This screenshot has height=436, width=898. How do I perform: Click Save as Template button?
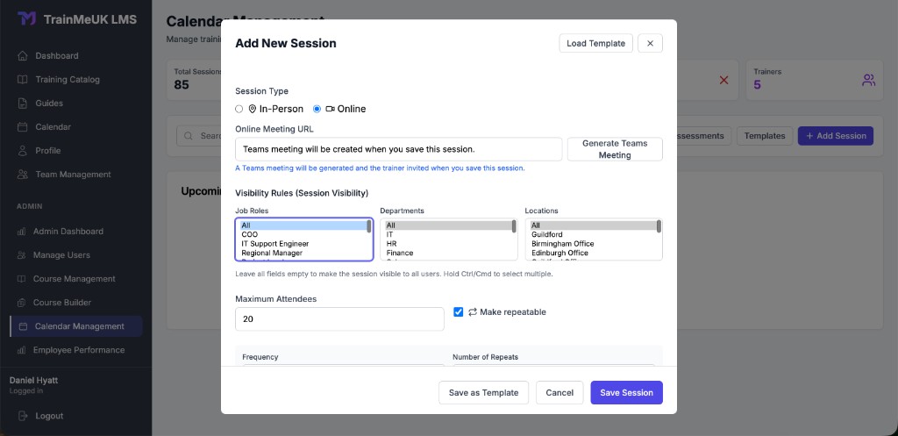coord(483,392)
